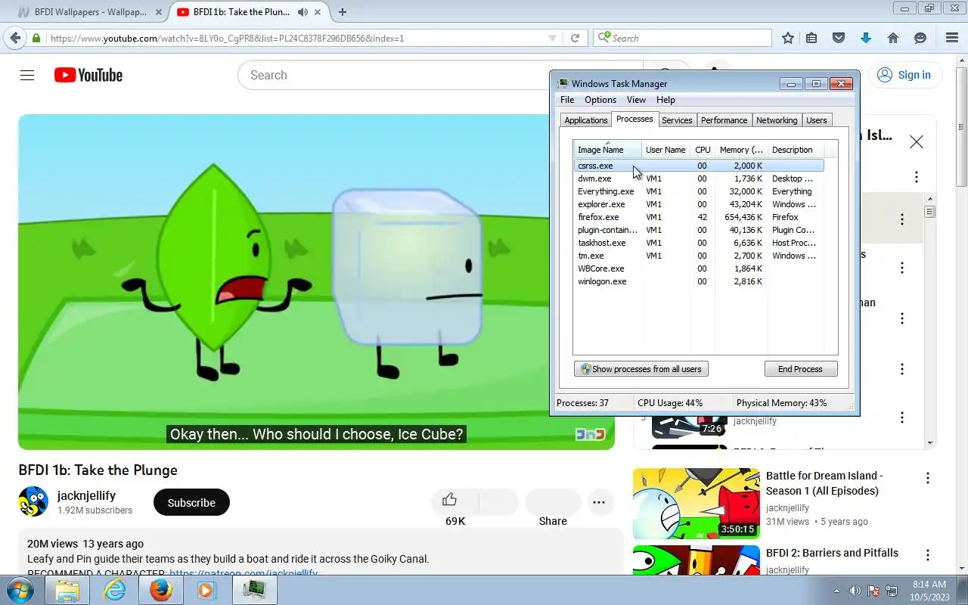This screenshot has height=605, width=968.
Task: Open Windows Start button
Action: pyautogui.click(x=20, y=590)
